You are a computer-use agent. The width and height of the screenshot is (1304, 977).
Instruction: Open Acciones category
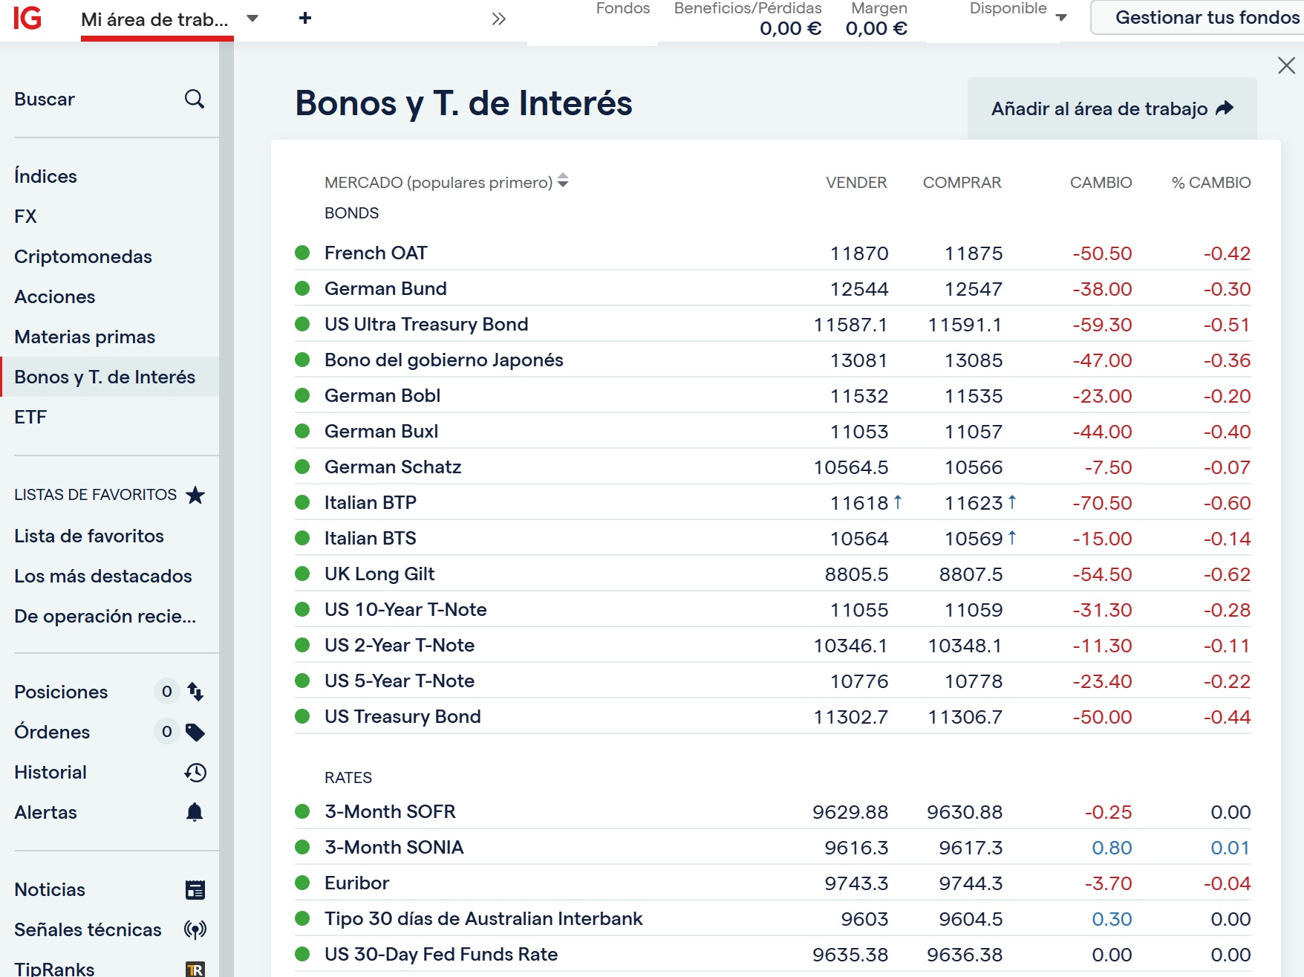[55, 296]
